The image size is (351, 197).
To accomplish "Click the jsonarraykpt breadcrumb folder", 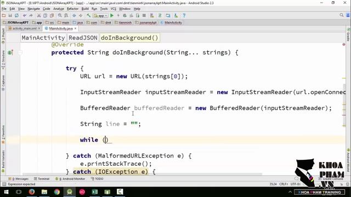I will point(146,22).
